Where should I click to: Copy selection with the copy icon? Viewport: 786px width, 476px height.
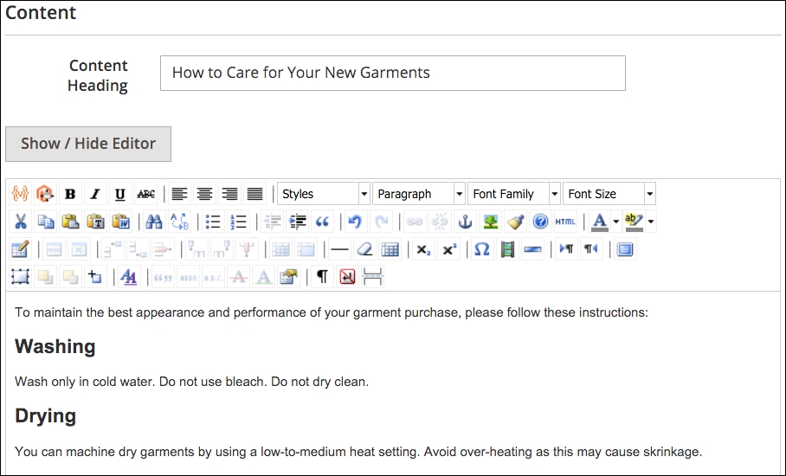[x=45, y=222]
